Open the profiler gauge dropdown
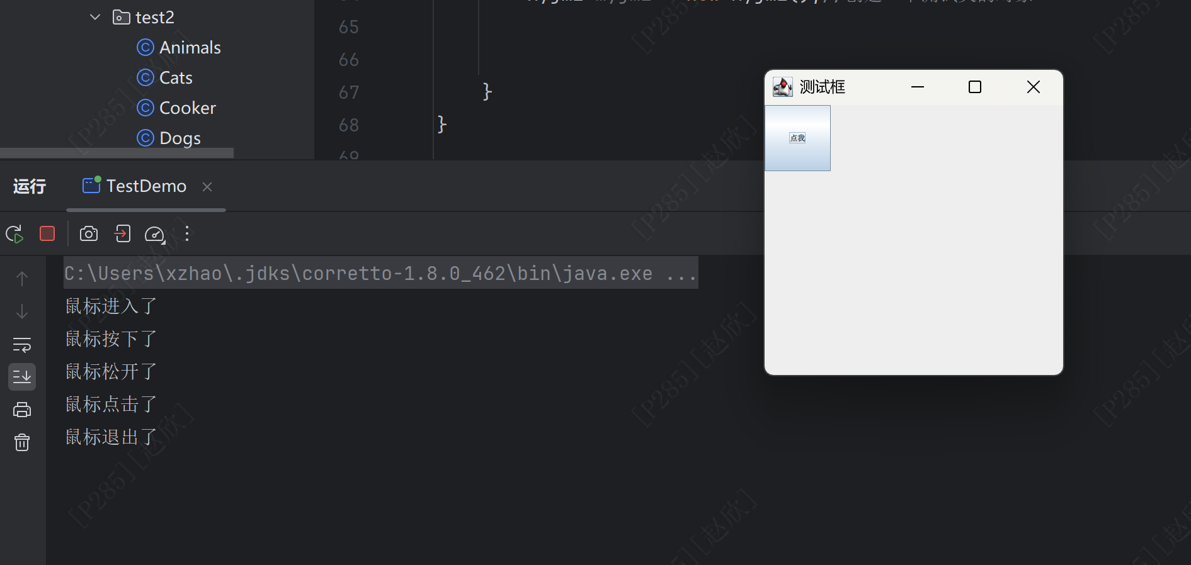The image size is (1191, 565). (155, 235)
